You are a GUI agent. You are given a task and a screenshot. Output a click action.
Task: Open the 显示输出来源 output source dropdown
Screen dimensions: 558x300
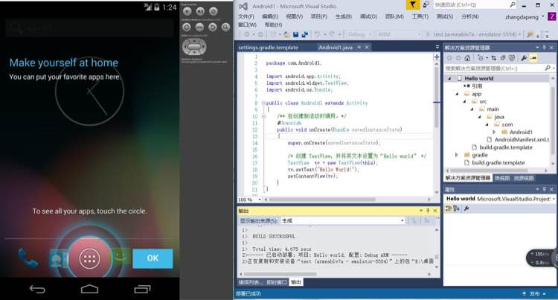click(x=343, y=220)
